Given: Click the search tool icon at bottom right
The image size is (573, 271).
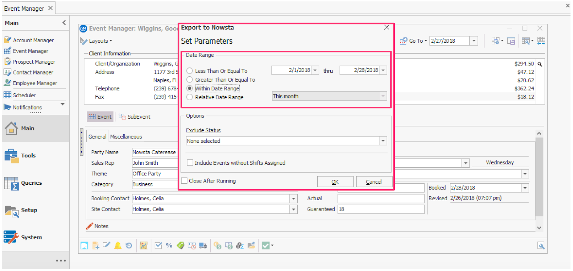Looking at the screenshot, I should pos(541,246).
